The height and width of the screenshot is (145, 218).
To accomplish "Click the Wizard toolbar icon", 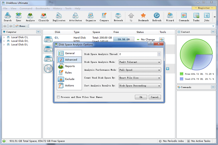I will click(170, 17).
